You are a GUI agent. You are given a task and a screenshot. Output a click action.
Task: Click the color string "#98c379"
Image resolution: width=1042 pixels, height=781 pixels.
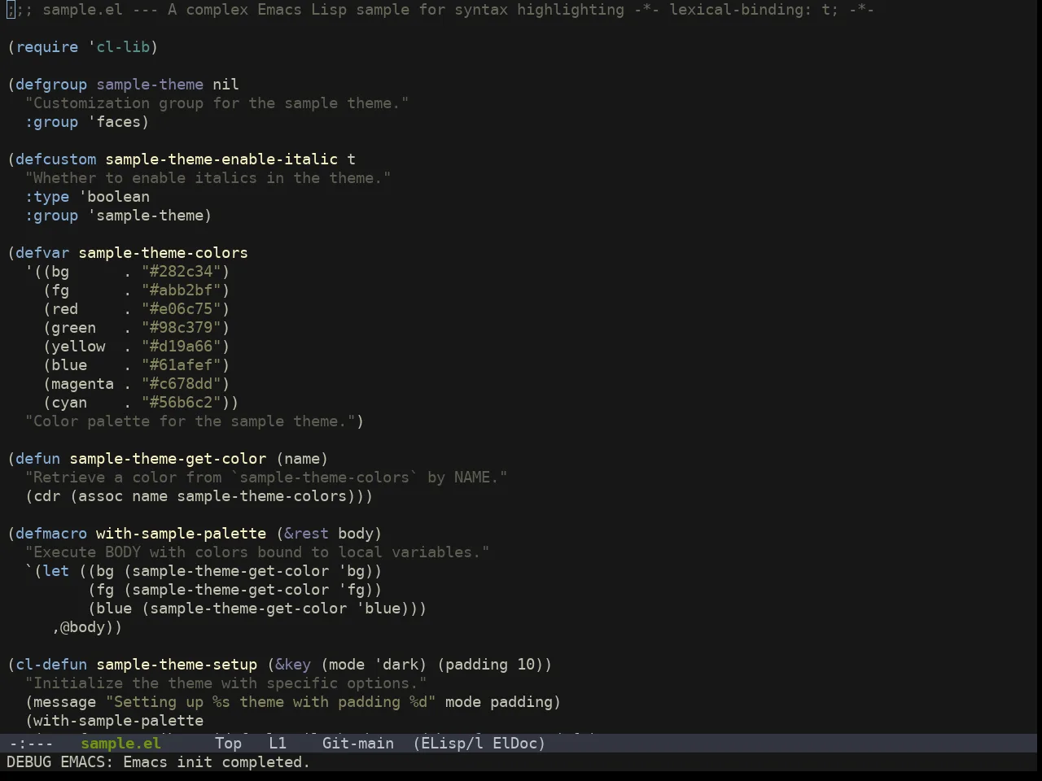(x=182, y=328)
